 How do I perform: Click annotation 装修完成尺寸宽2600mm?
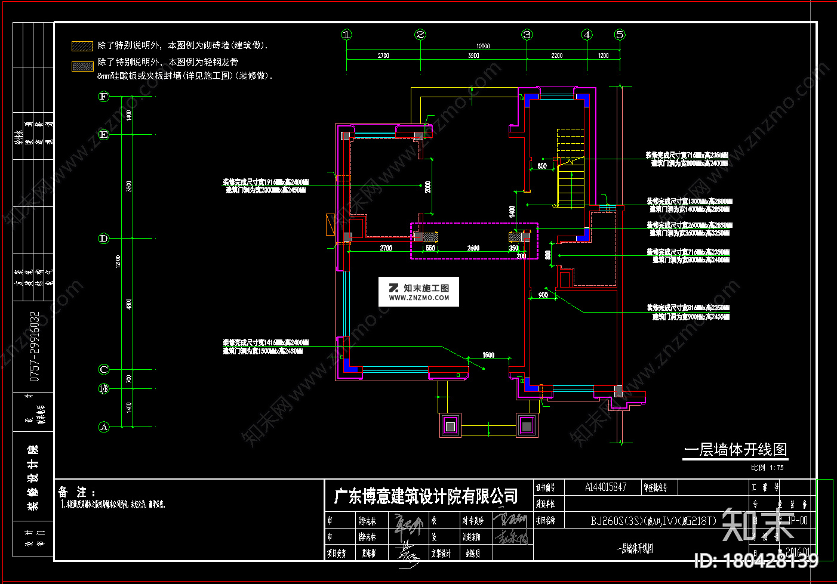(690, 225)
